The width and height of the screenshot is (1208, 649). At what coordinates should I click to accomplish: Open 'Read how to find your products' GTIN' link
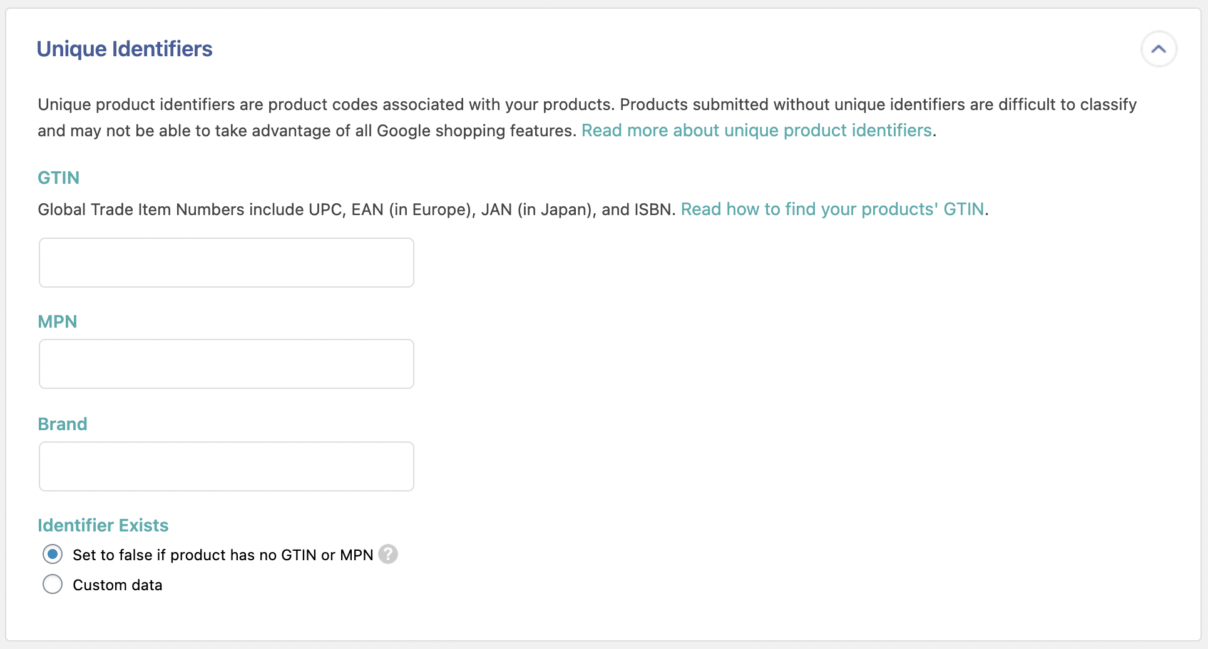(832, 209)
